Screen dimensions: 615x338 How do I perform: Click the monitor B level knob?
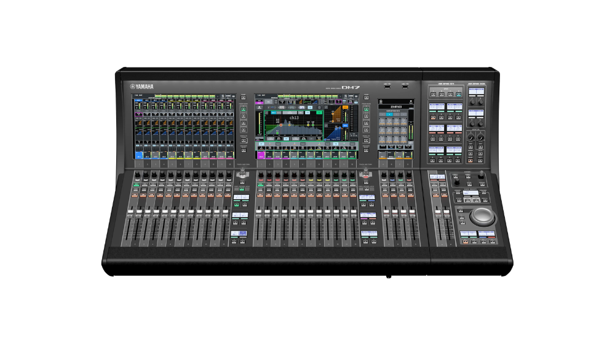tap(481, 137)
